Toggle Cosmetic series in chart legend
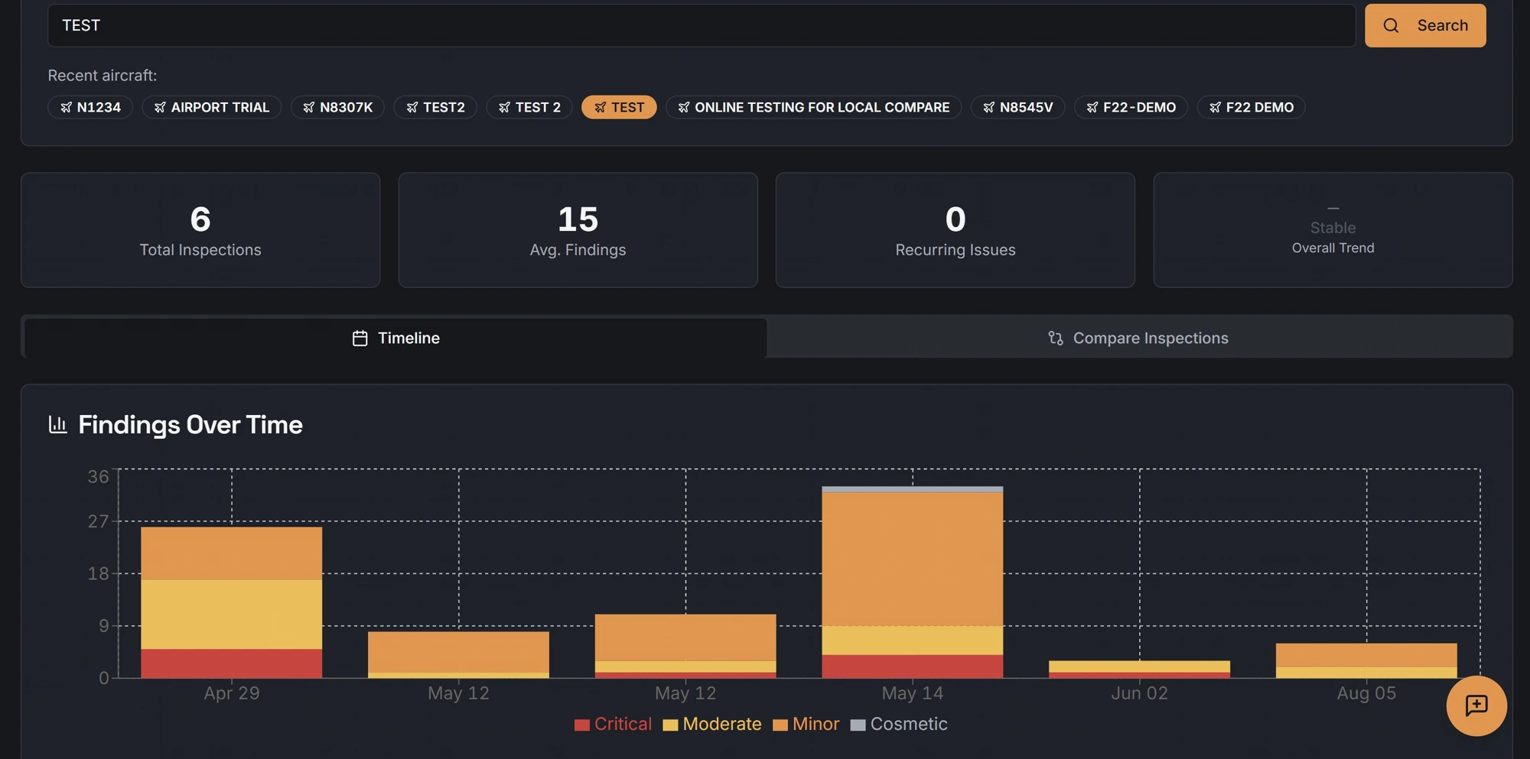The image size is (1530, 759). 899,724
